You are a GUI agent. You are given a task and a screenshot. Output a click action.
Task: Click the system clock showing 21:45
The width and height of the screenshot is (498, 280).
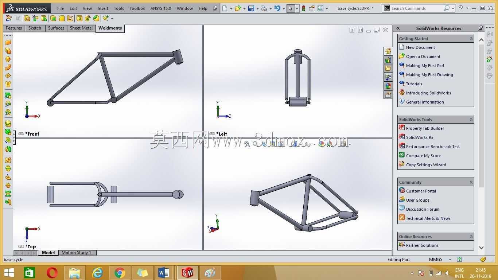tap(481, 270)
